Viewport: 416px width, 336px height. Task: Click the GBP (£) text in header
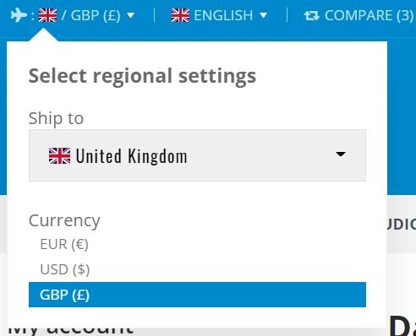(96, 15)
